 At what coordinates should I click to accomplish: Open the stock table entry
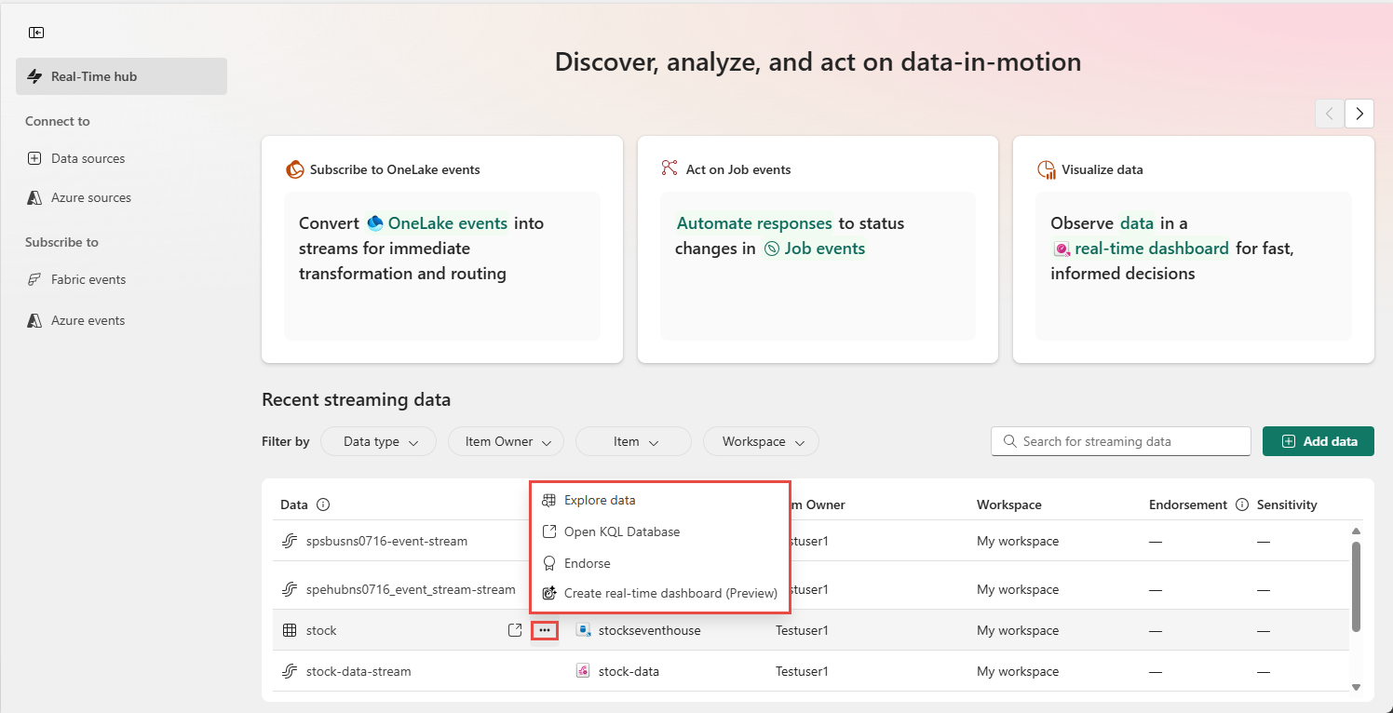tap(321, 630)
